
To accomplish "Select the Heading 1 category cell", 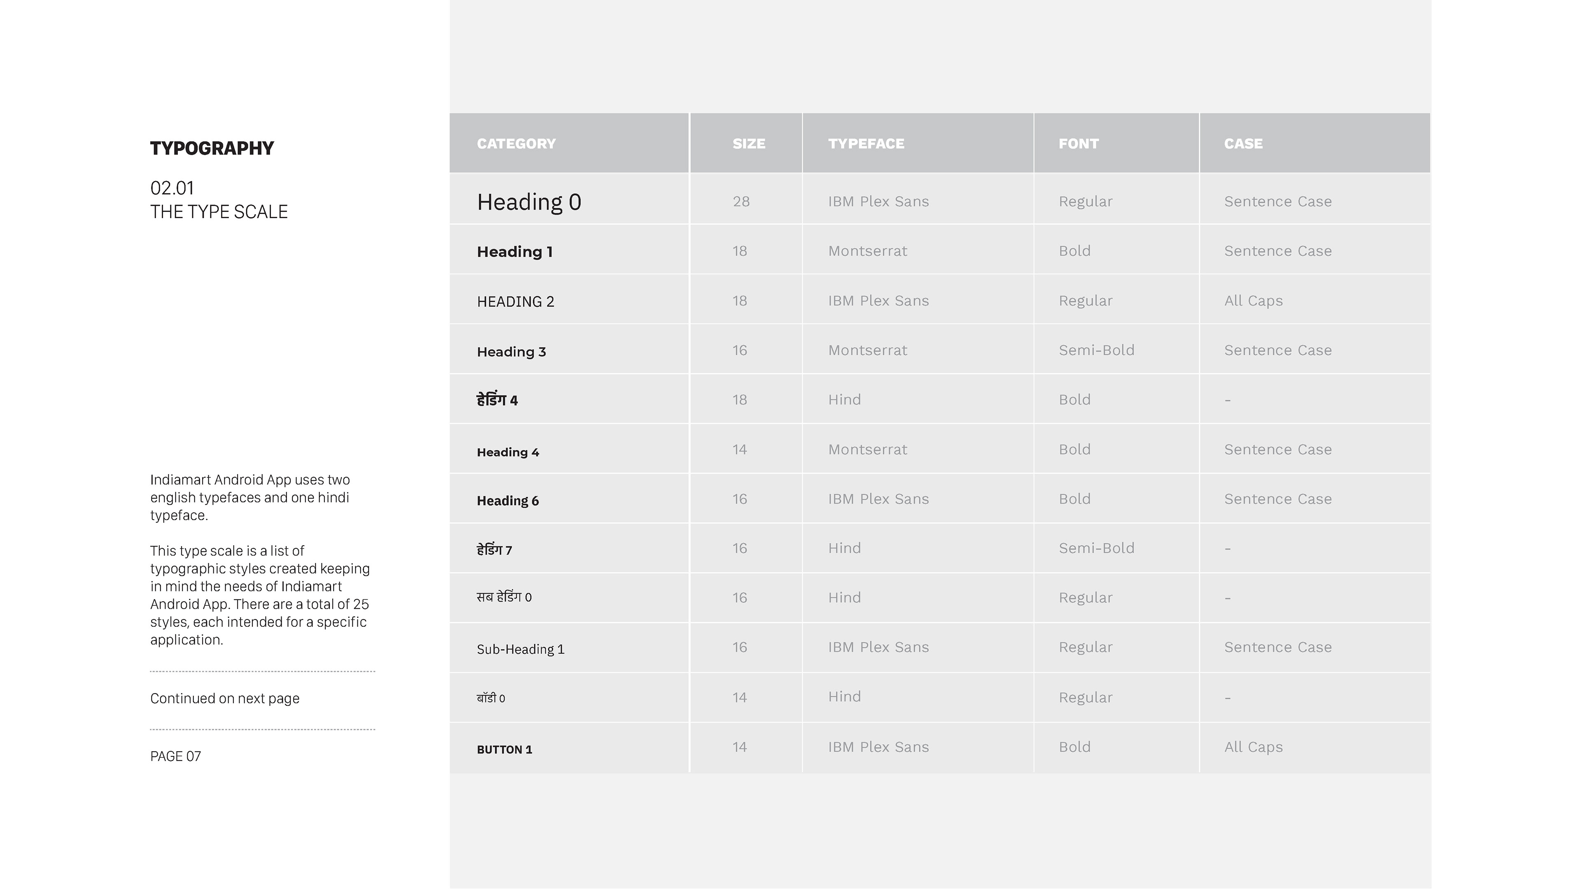I will click(x=514, y=251).
